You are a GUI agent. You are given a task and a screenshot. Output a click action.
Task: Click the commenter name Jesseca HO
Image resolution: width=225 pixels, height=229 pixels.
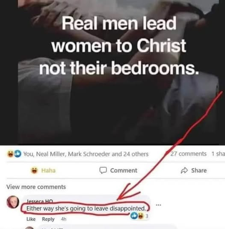pos(40,202)
